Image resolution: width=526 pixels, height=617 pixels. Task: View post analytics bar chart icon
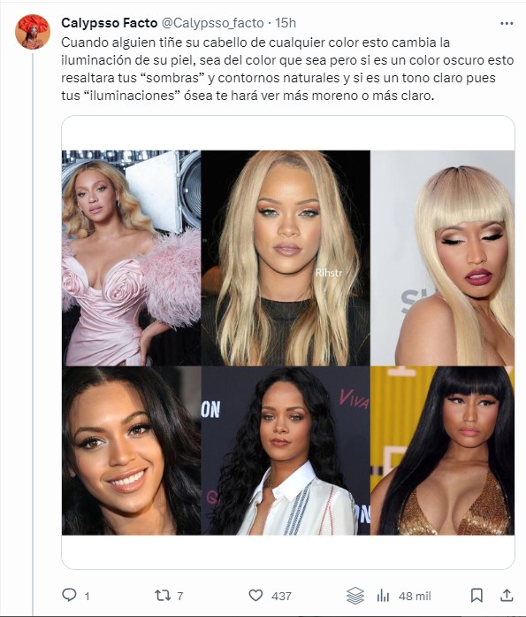[383, 596]
